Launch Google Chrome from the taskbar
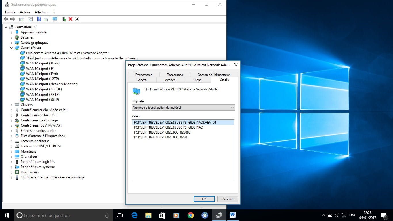The width and height of the screenshot is (393, 221). (x=190, y=215)
